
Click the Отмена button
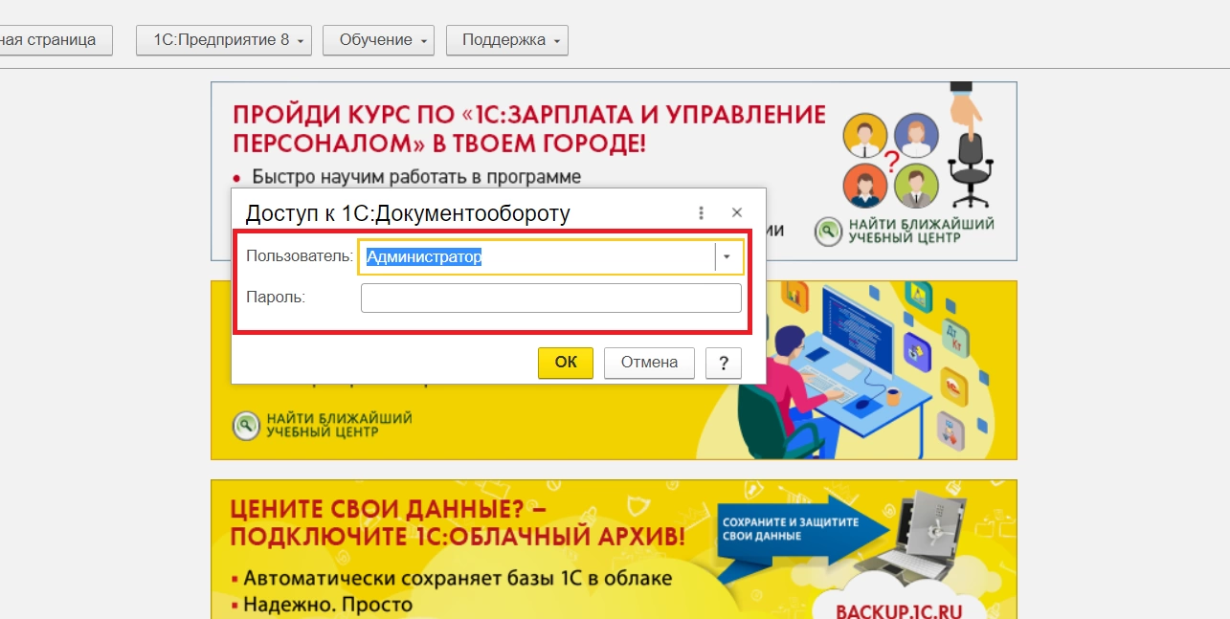(x=649, y=363)
